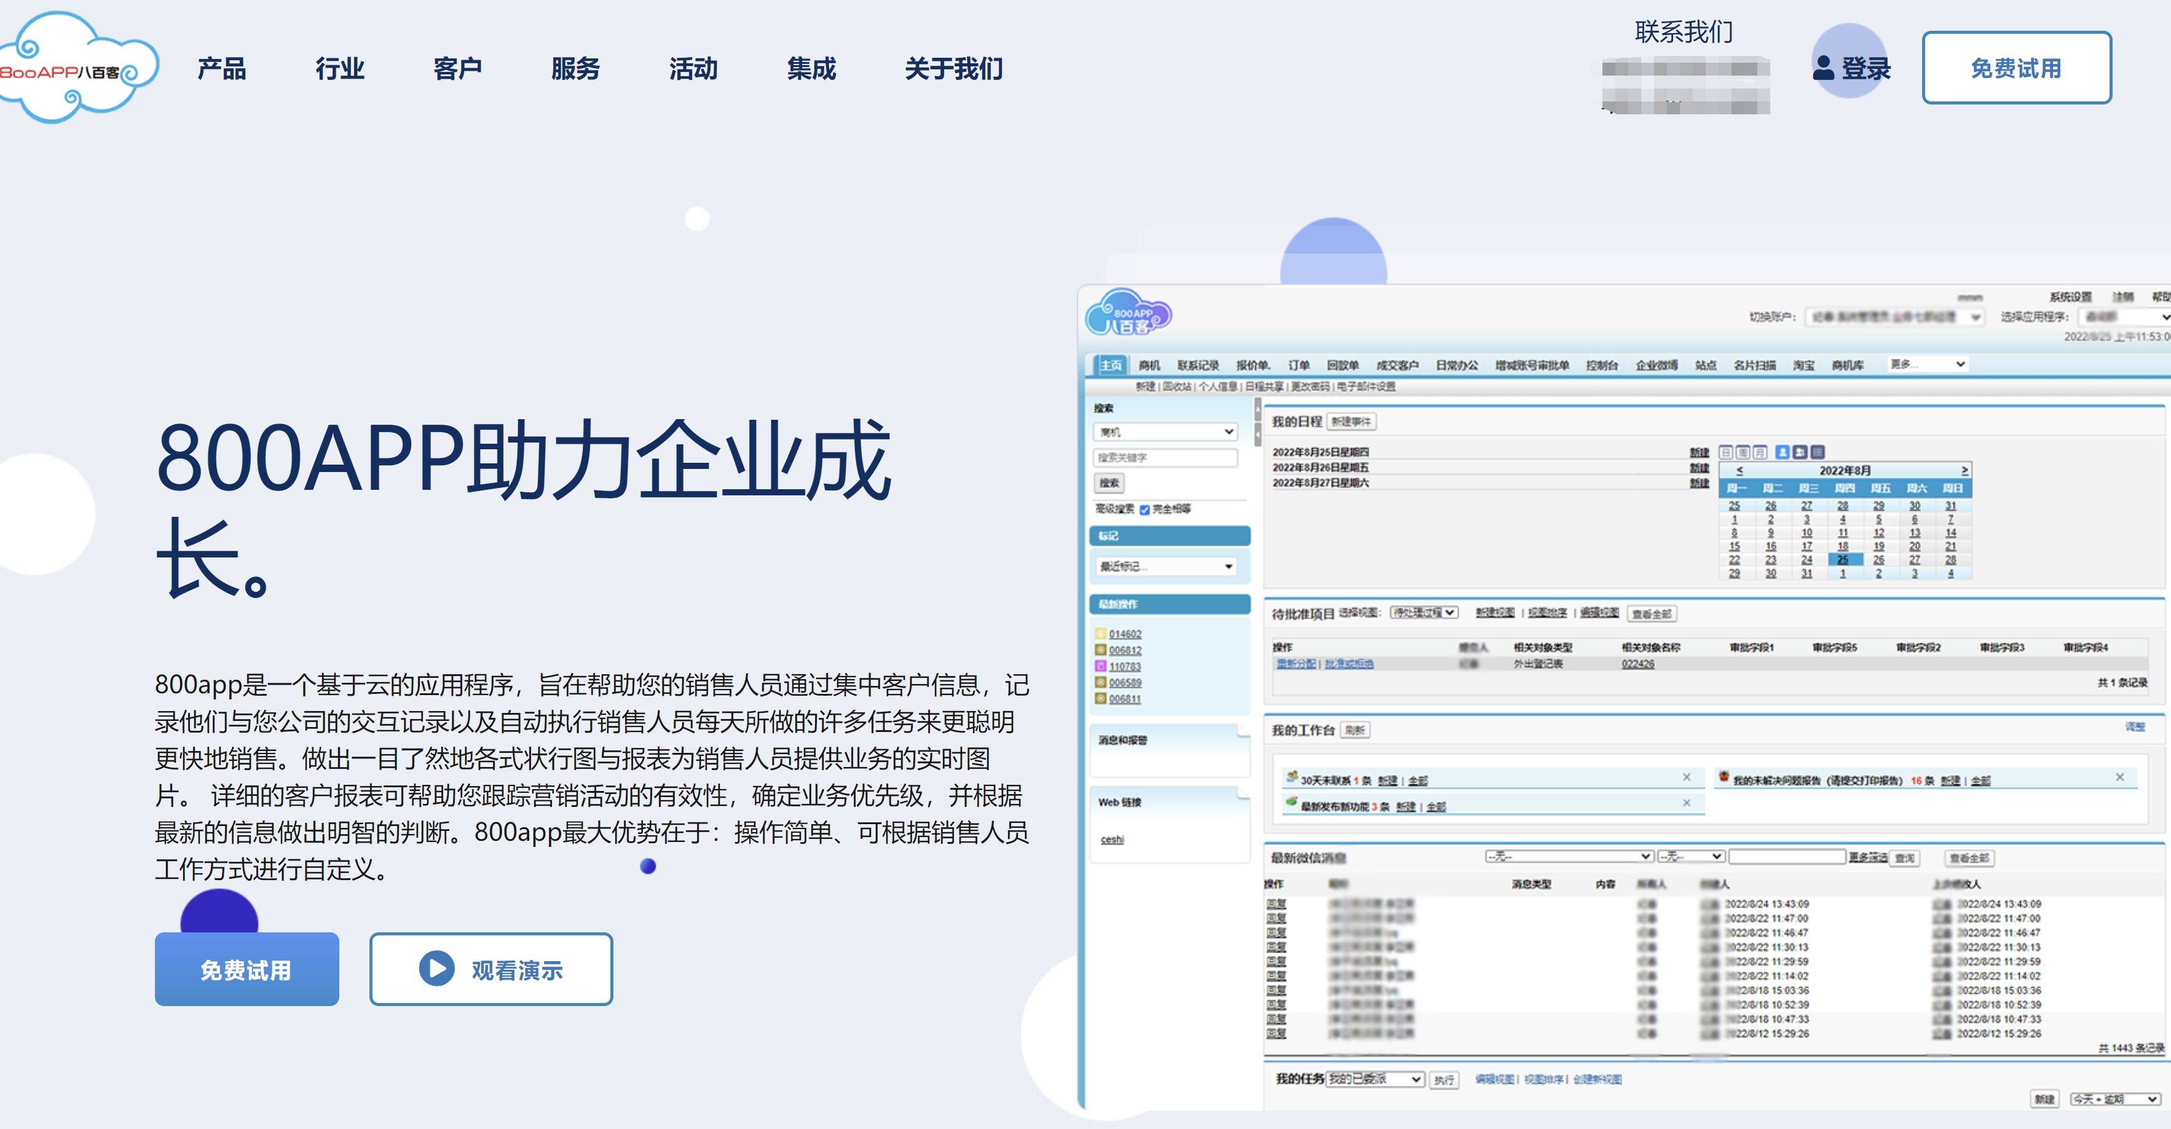Click the 回收站 sub-navigation link
This screenshot has width=2171, height=1129.
[x=1176, y=387]
